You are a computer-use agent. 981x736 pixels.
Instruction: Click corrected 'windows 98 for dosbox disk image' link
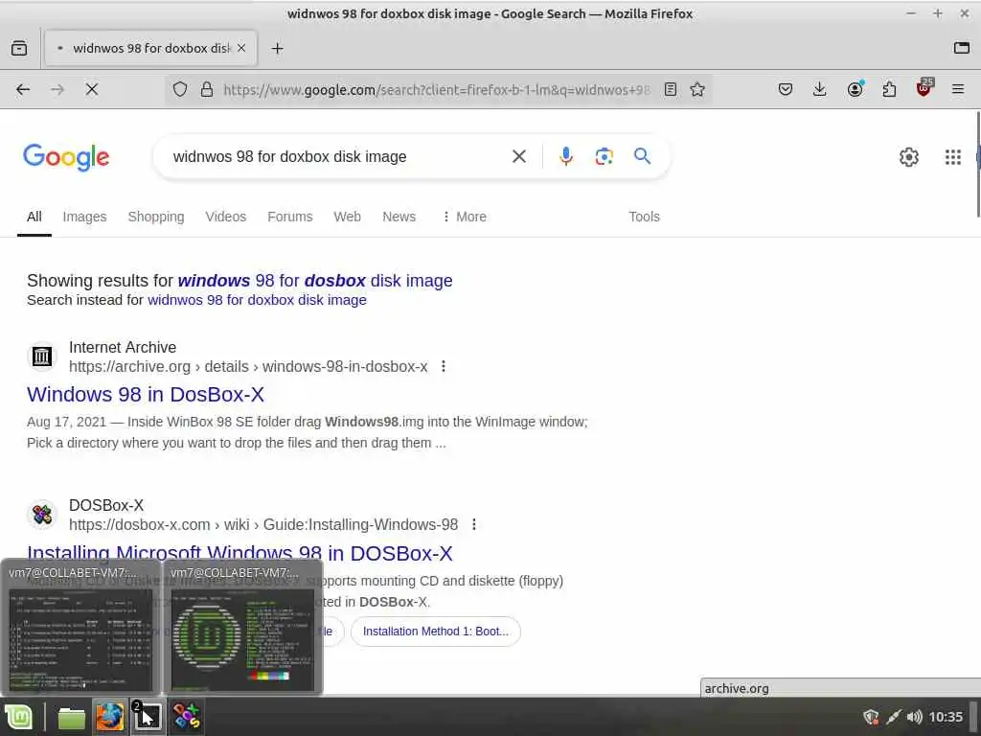point(315,281)
